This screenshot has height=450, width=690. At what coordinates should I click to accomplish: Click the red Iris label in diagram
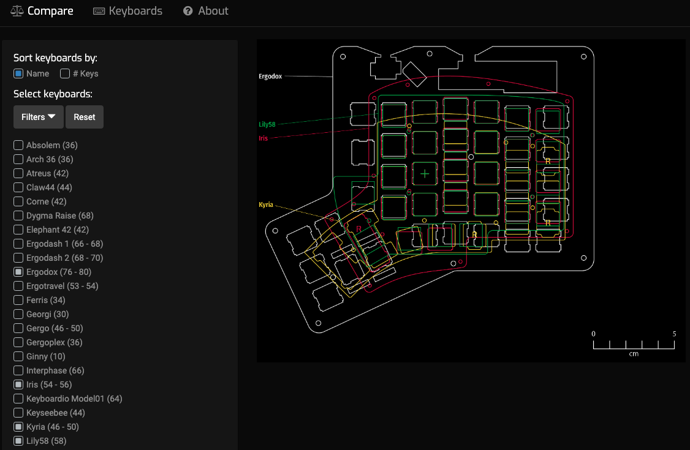pyautogui.click(x=263, y=138)
